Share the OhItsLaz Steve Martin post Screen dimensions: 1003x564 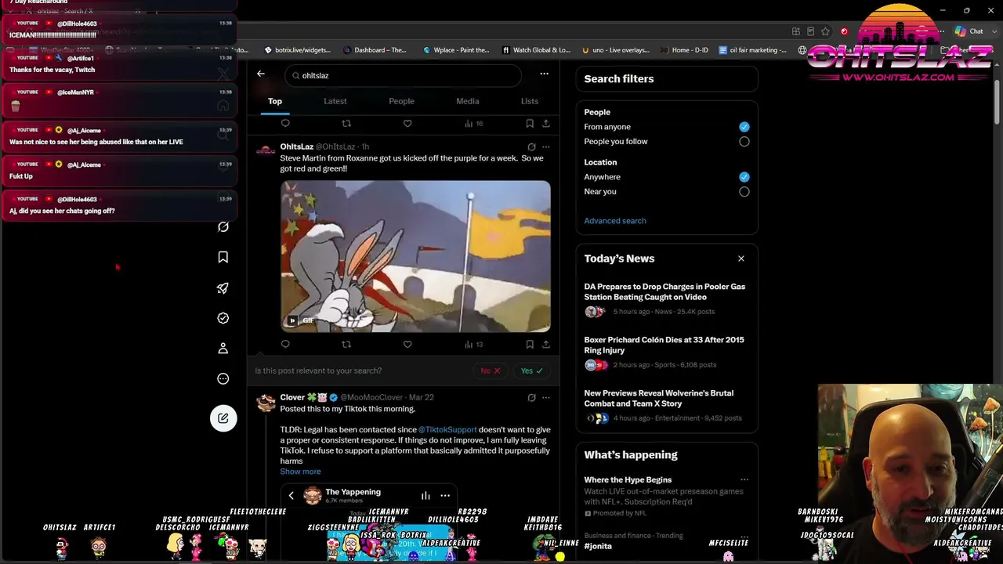pos(546,344)
